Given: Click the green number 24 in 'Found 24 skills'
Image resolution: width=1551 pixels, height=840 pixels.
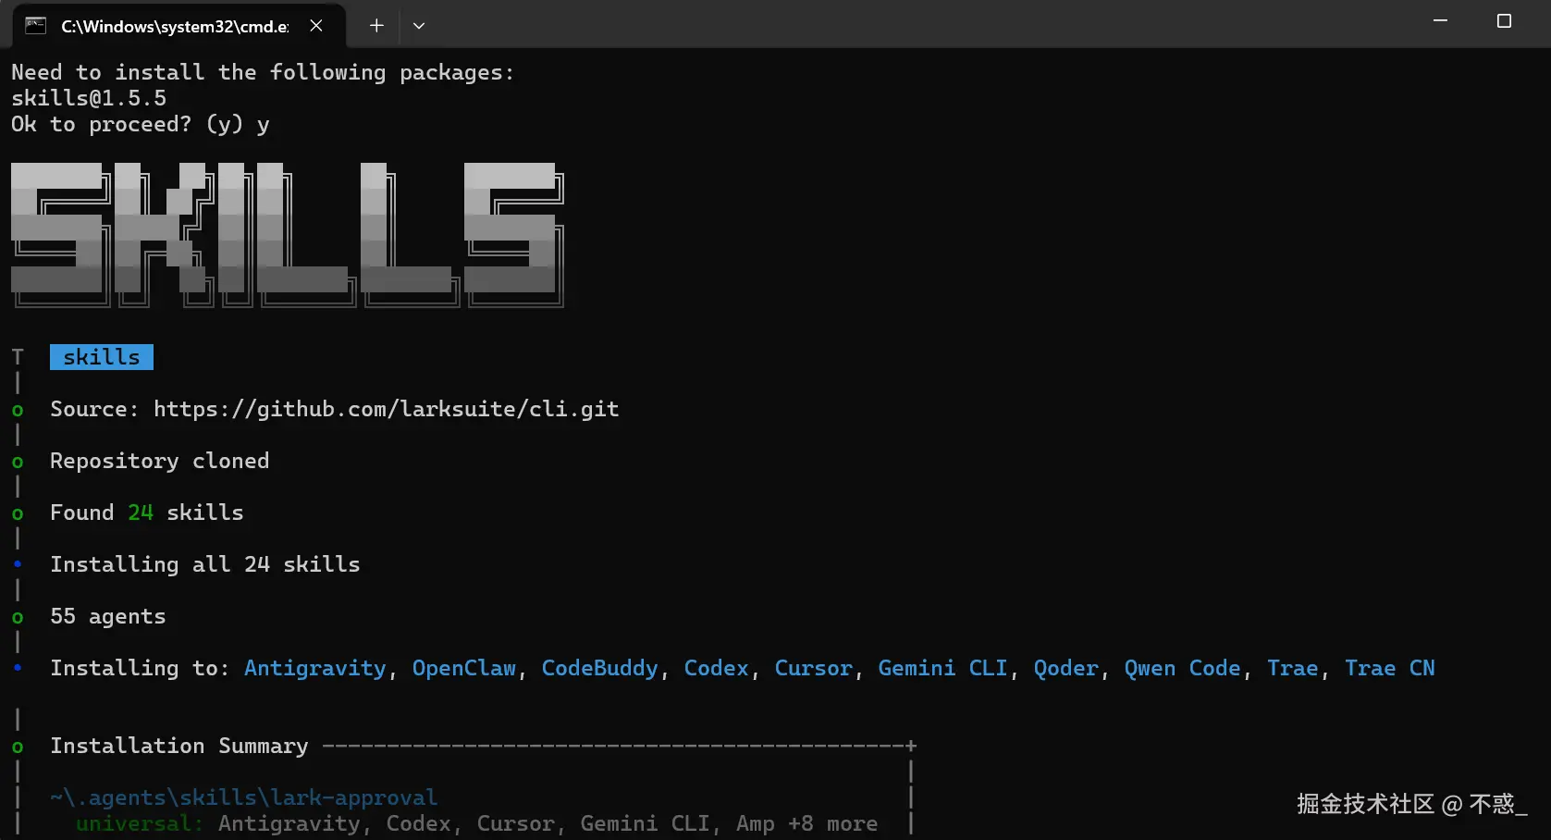Looking at the screenshot, I should (x=141, y=513).
